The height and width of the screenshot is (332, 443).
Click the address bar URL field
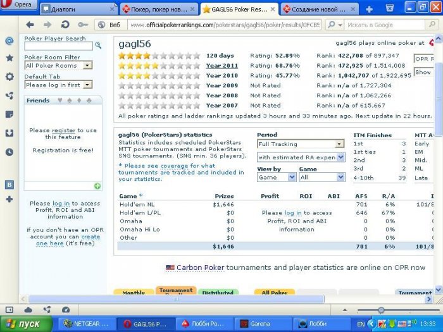pos(224,25)
